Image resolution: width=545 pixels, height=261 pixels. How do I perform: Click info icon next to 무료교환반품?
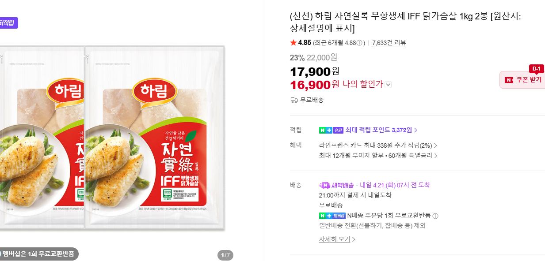(435, 216)
